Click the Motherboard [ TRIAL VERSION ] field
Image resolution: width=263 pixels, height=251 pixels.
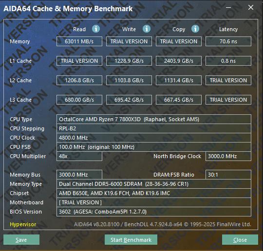(154, 202)
